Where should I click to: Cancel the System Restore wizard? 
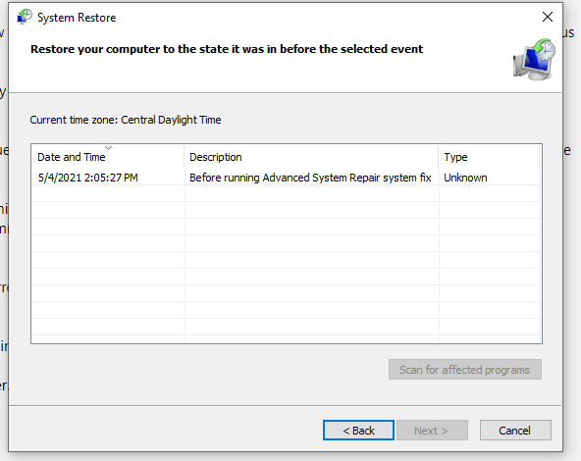[x=515, y=431]
